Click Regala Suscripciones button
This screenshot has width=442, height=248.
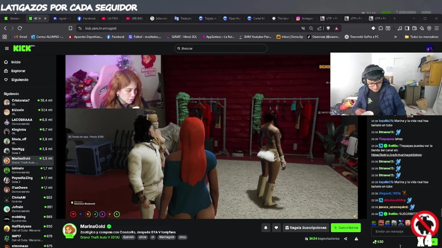306,228
